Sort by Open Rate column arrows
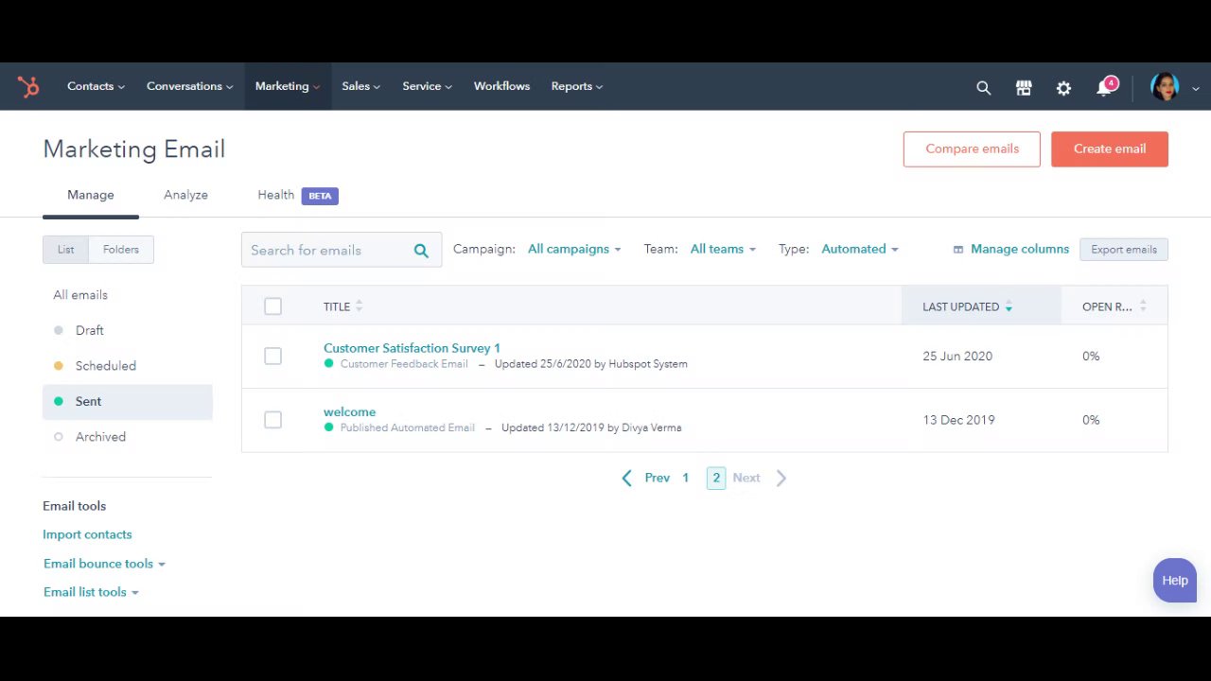 tap(1143, 306)
